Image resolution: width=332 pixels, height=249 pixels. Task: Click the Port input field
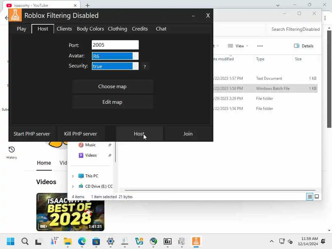(115, 45)
